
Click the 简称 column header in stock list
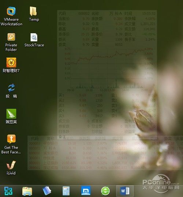click(51, 139)
